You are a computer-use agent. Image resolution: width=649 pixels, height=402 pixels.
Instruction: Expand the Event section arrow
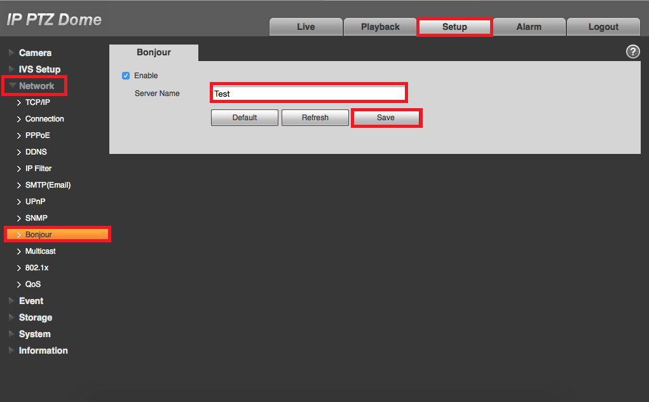[x=11, y=301]
